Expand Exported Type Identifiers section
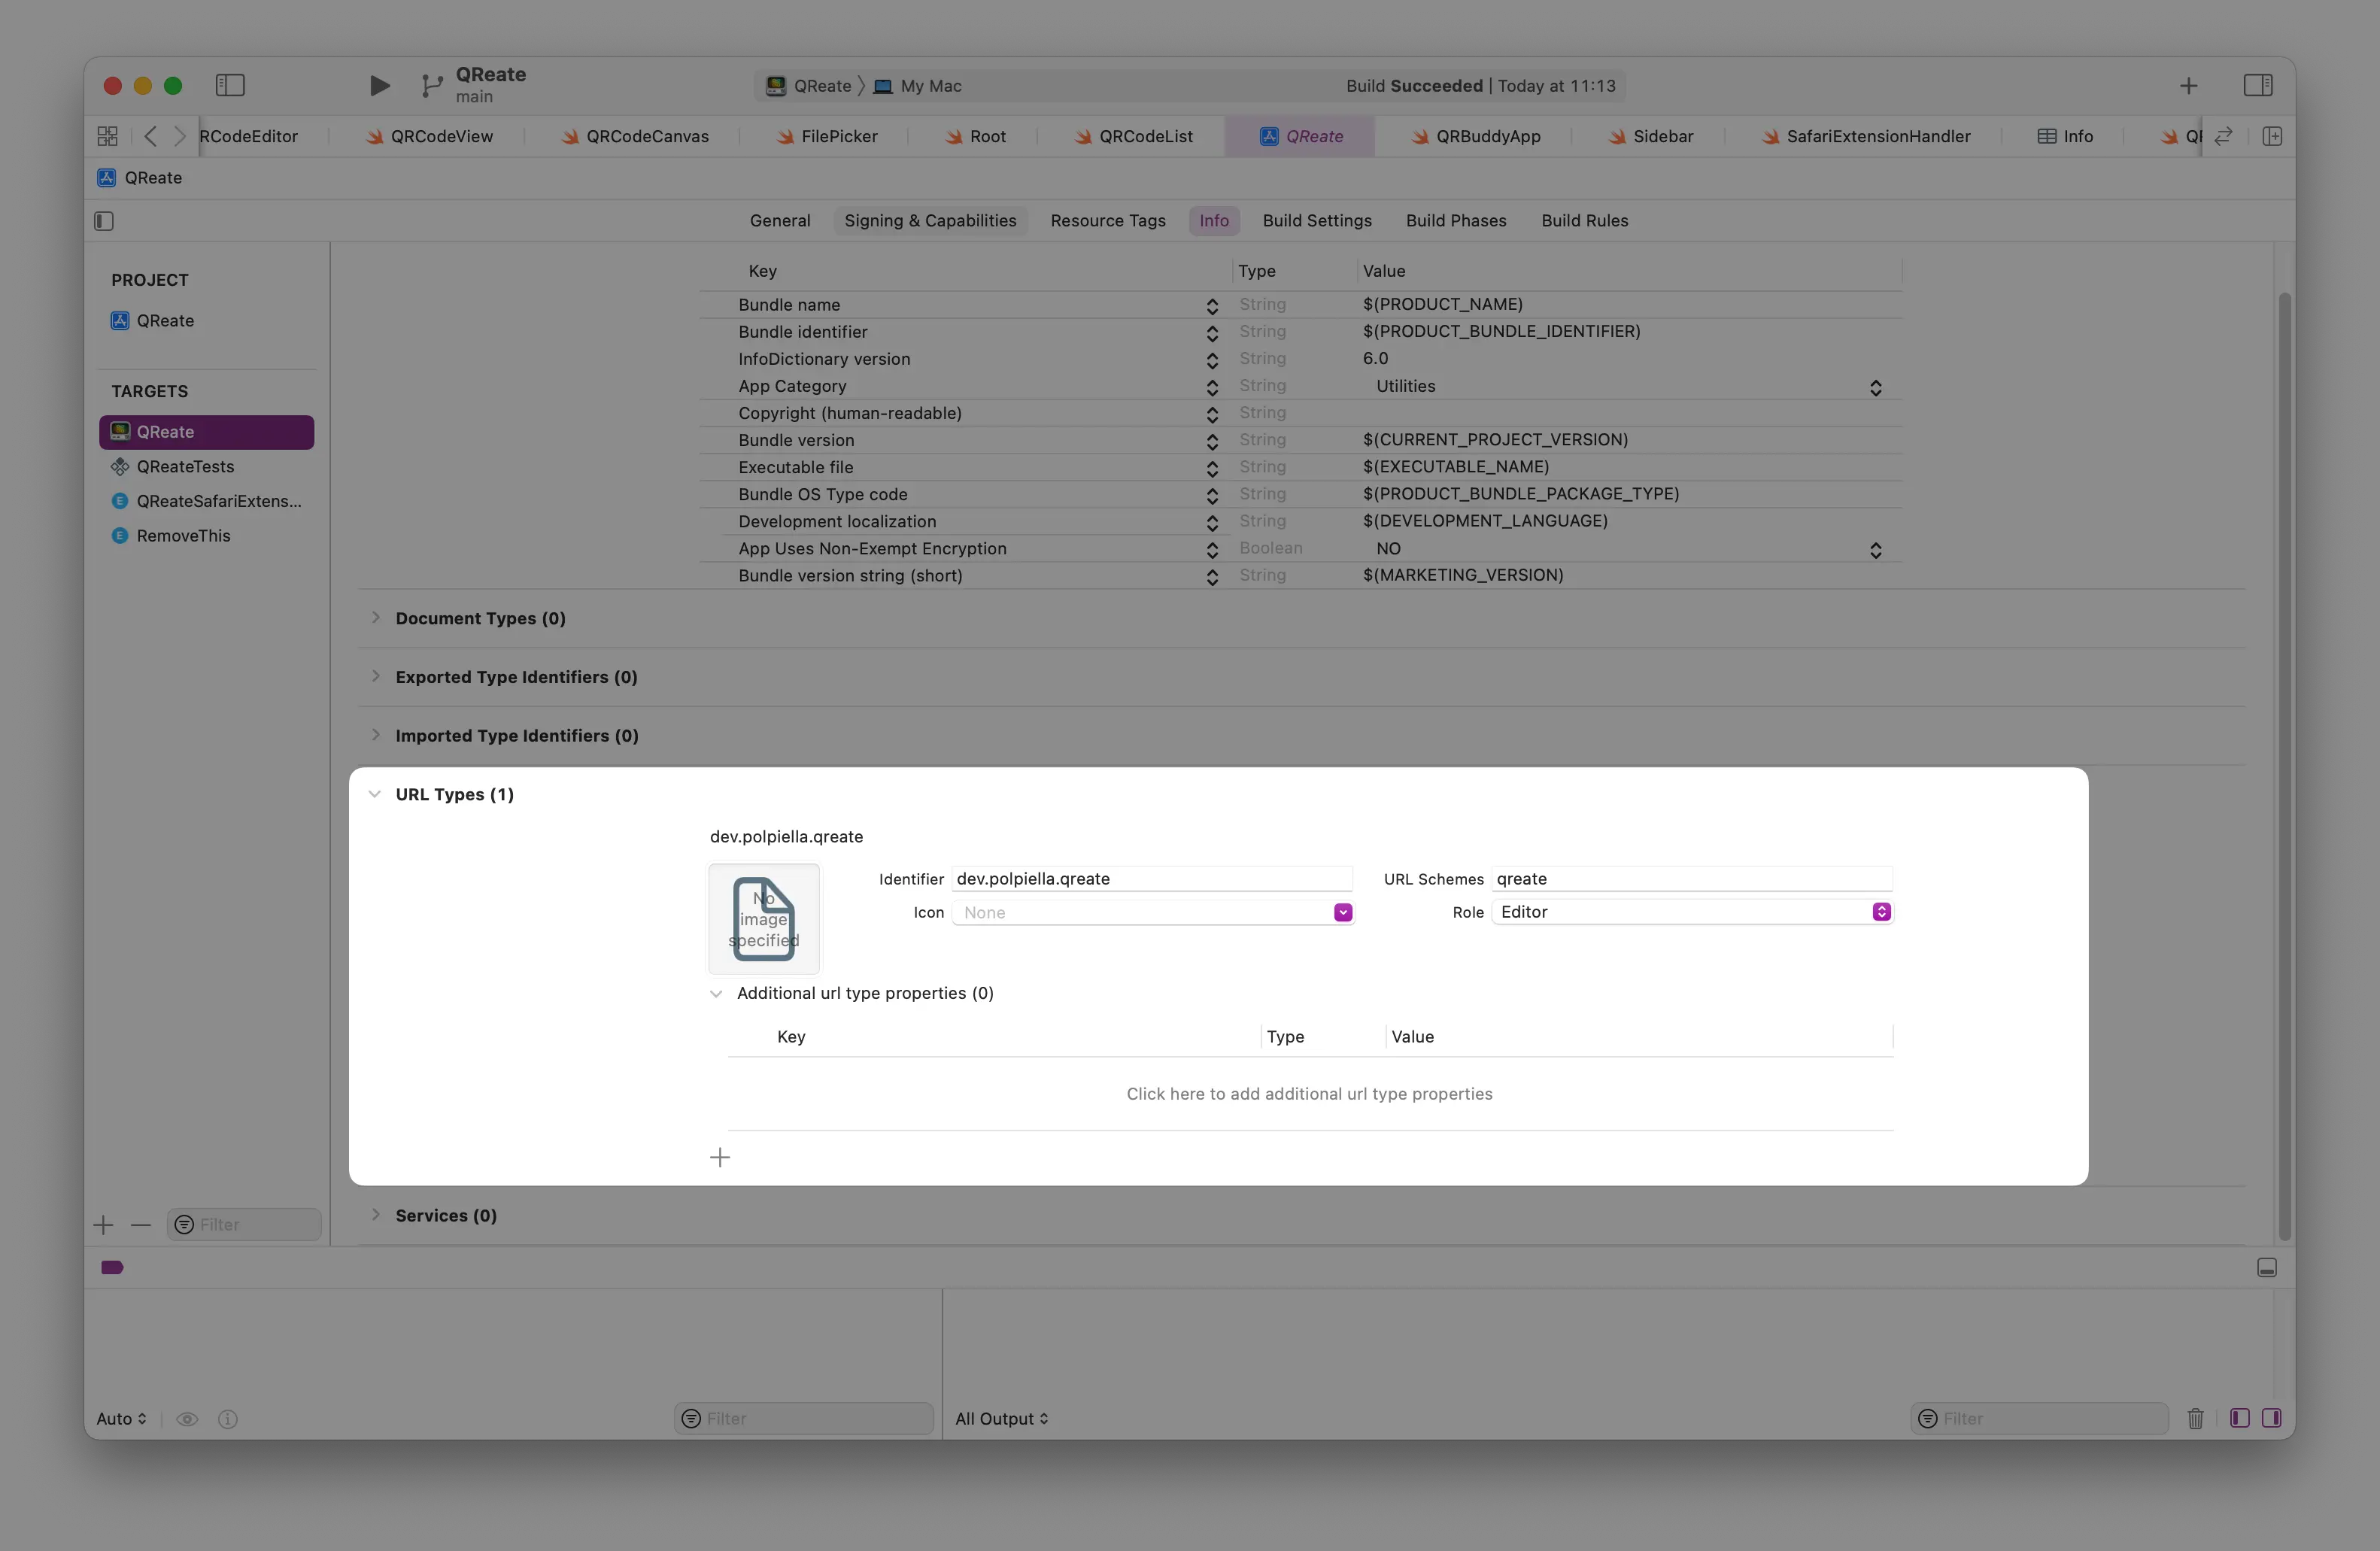This screenshot has width=2380, height=1551. pos(376,677)
